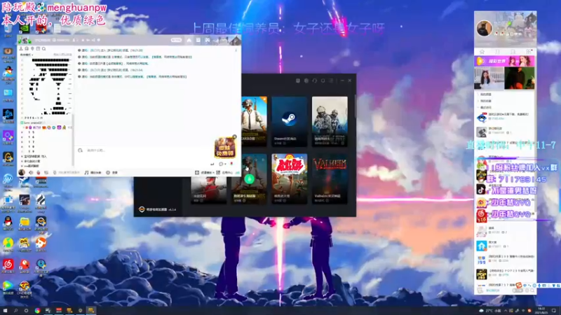This screenshot has height=315, width=561.
Task: Open bubble dropdown below chat input
Action: click(x=222, y=164)
